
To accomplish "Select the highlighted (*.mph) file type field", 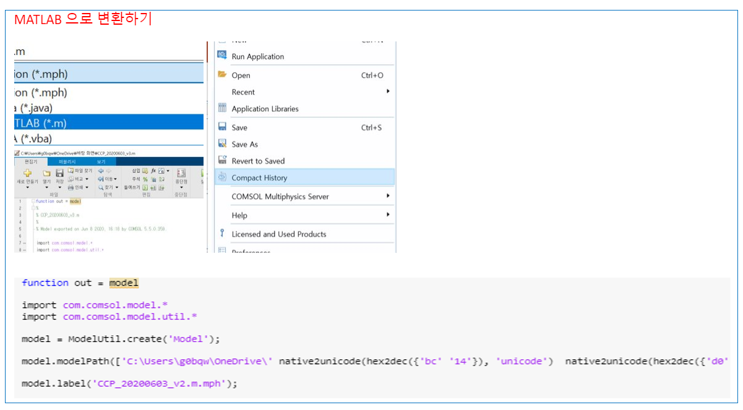I will tap(109, 74).
